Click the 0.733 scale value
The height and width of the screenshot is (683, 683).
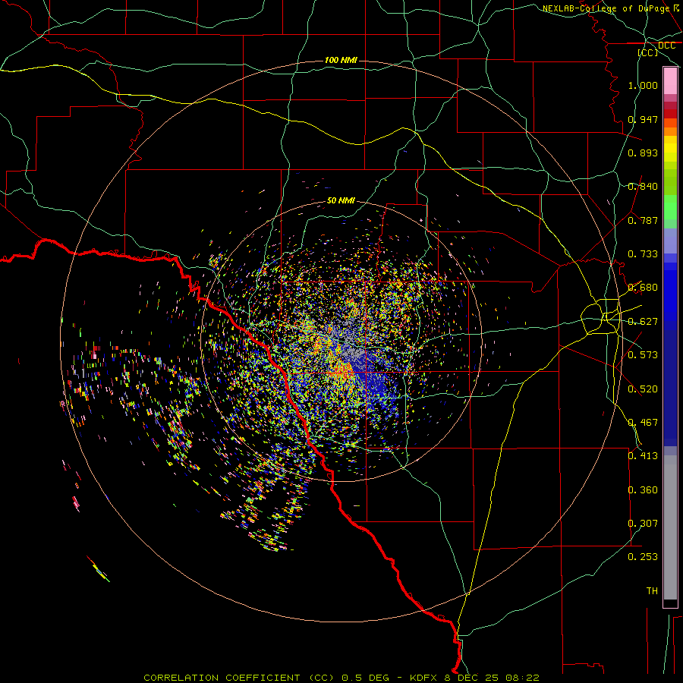click(643, 254)
